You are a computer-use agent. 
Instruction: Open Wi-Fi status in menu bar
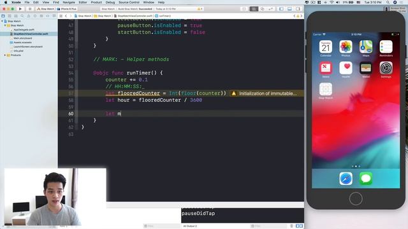[x=331, y=3]
